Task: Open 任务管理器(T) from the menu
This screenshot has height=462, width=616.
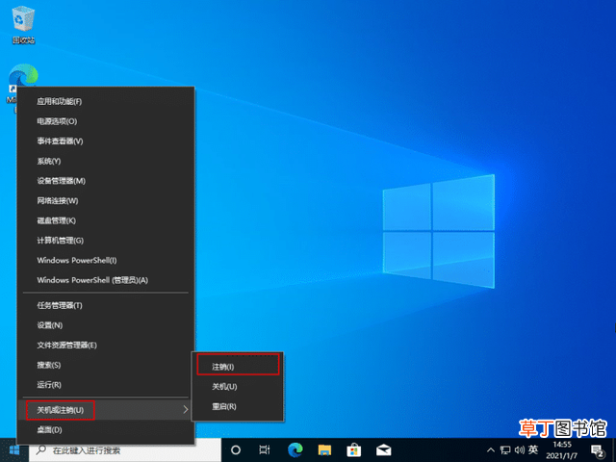Action: point(105,305)
